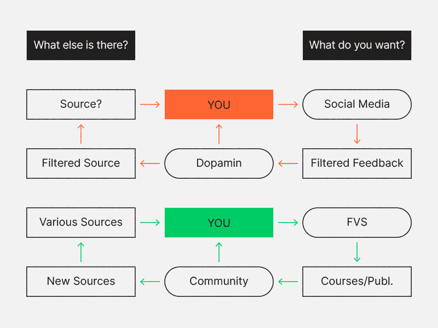The height and width of the screenshot is (328, 438).
Task: Select the Social Media pill
Action: click(357, 104)
